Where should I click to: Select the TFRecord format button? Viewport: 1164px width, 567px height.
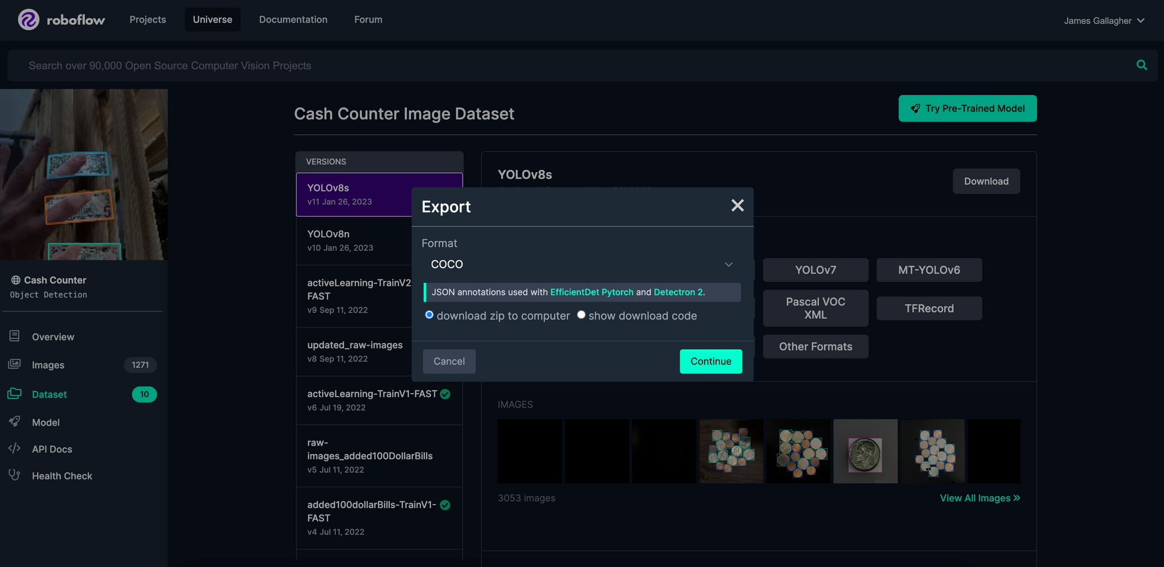tap(929, 308)
